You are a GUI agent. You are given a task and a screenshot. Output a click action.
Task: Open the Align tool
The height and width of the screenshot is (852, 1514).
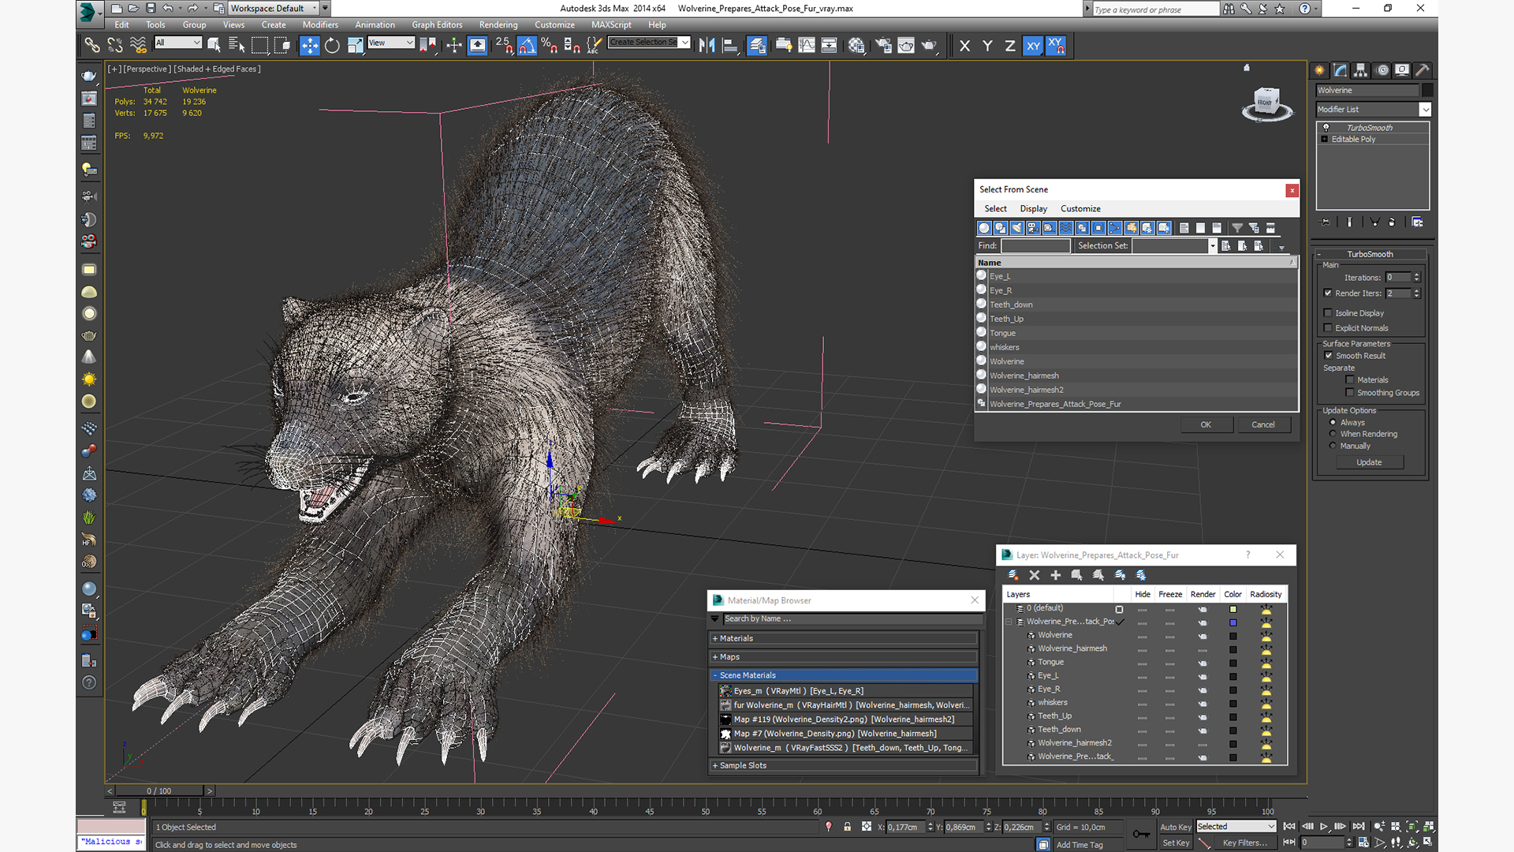[730, 46]
